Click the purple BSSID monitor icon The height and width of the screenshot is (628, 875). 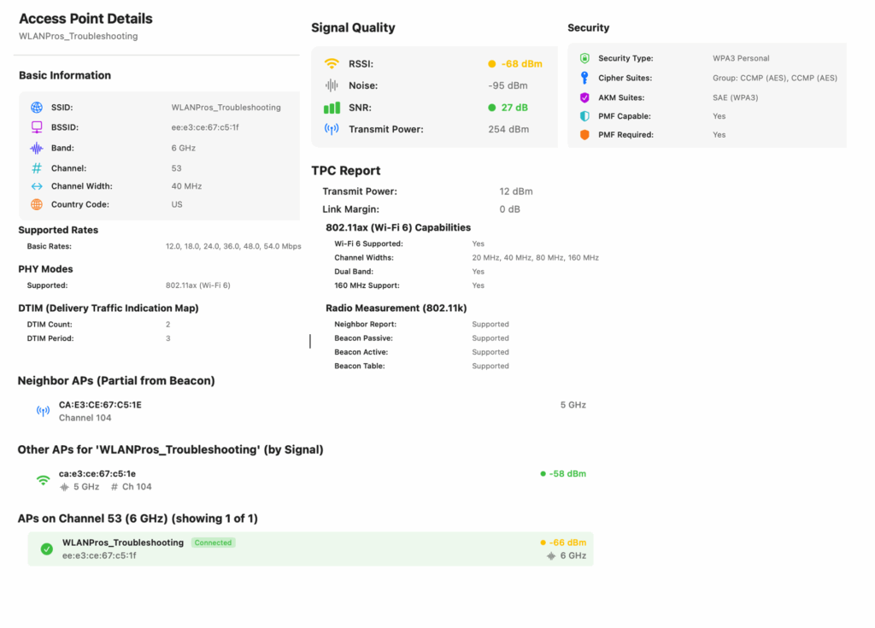[x=37, y=127]
